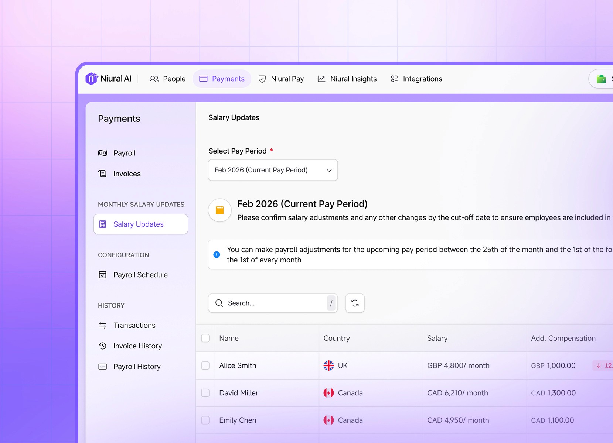Screen dimensions: 613x443
Task: Click the salary CAD 4,950/ month
Action: (458, 420)
